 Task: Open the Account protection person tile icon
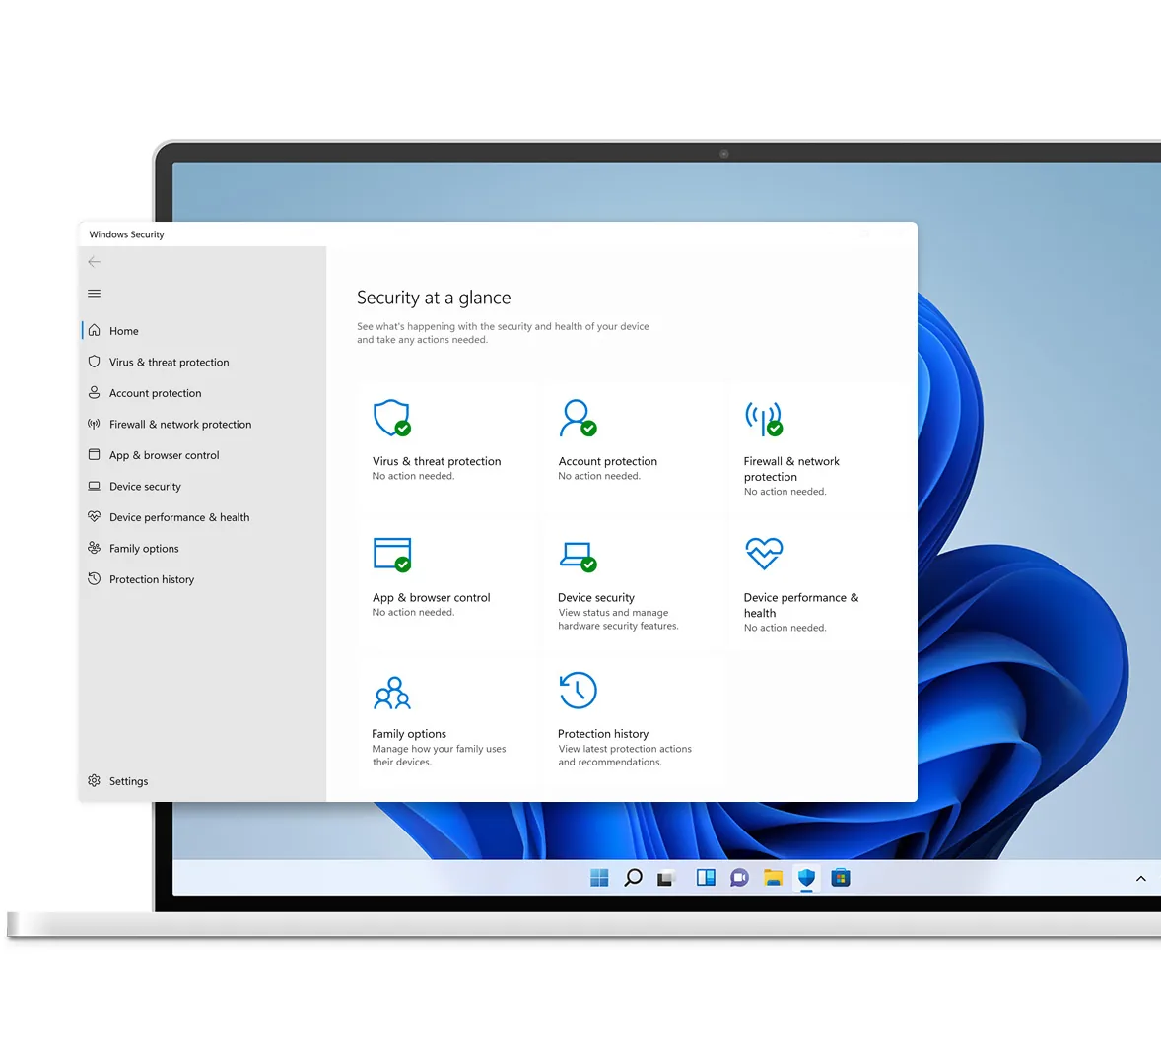578,418
